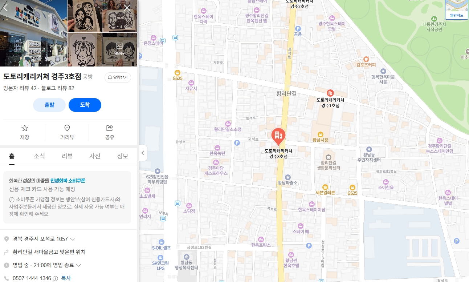This screenshot has width=469, height=282.
Task: Click the red 도토리캐리커쳐 경주3호점 pin
Action: click(278, 136)
